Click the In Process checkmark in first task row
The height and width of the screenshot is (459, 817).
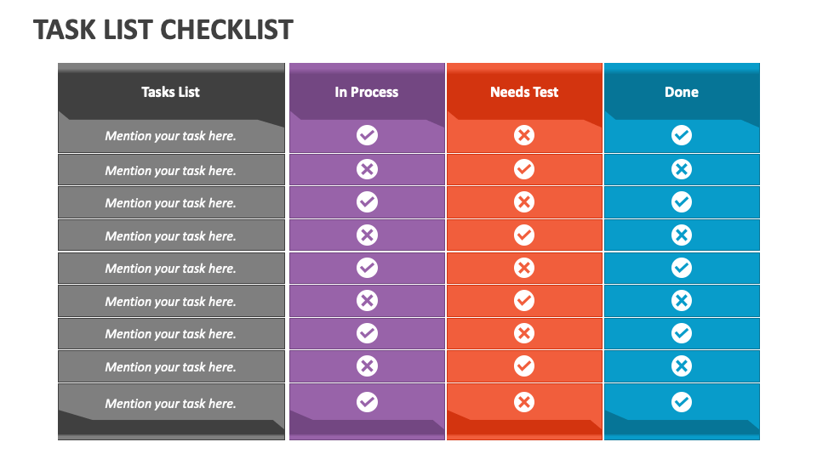coord(368,135)
